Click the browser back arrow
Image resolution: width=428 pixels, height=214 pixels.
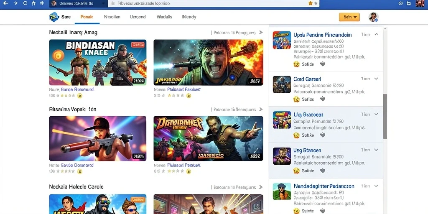(5, 3)
